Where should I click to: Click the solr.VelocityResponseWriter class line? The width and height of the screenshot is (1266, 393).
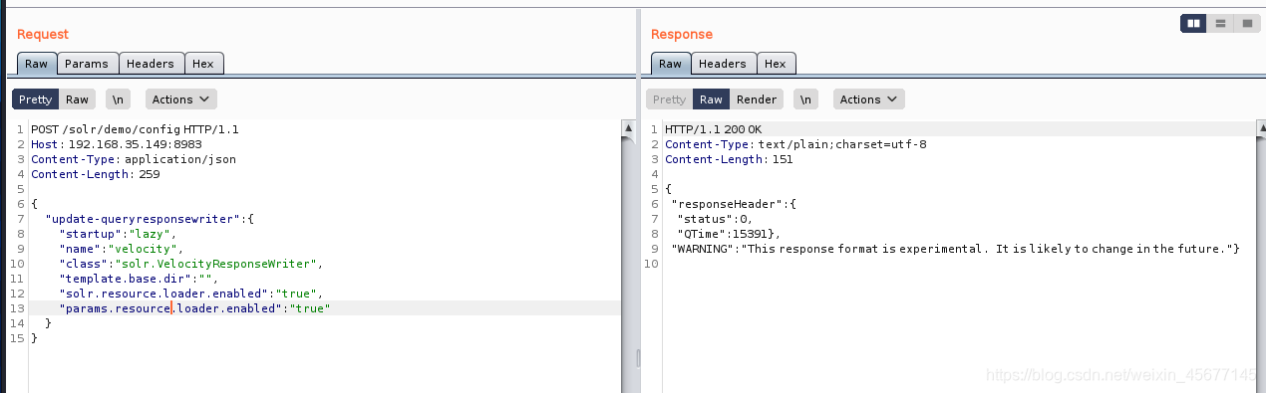click(191, 264)
